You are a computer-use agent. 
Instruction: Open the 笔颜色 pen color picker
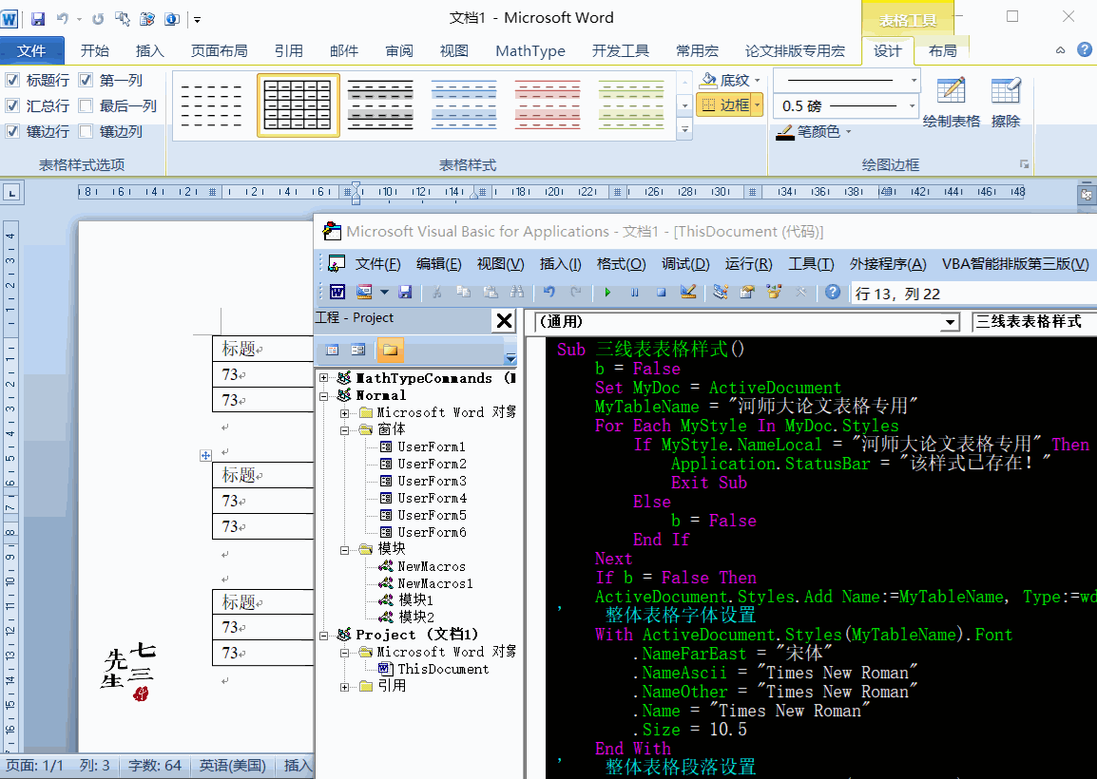[x=814, y=132]
